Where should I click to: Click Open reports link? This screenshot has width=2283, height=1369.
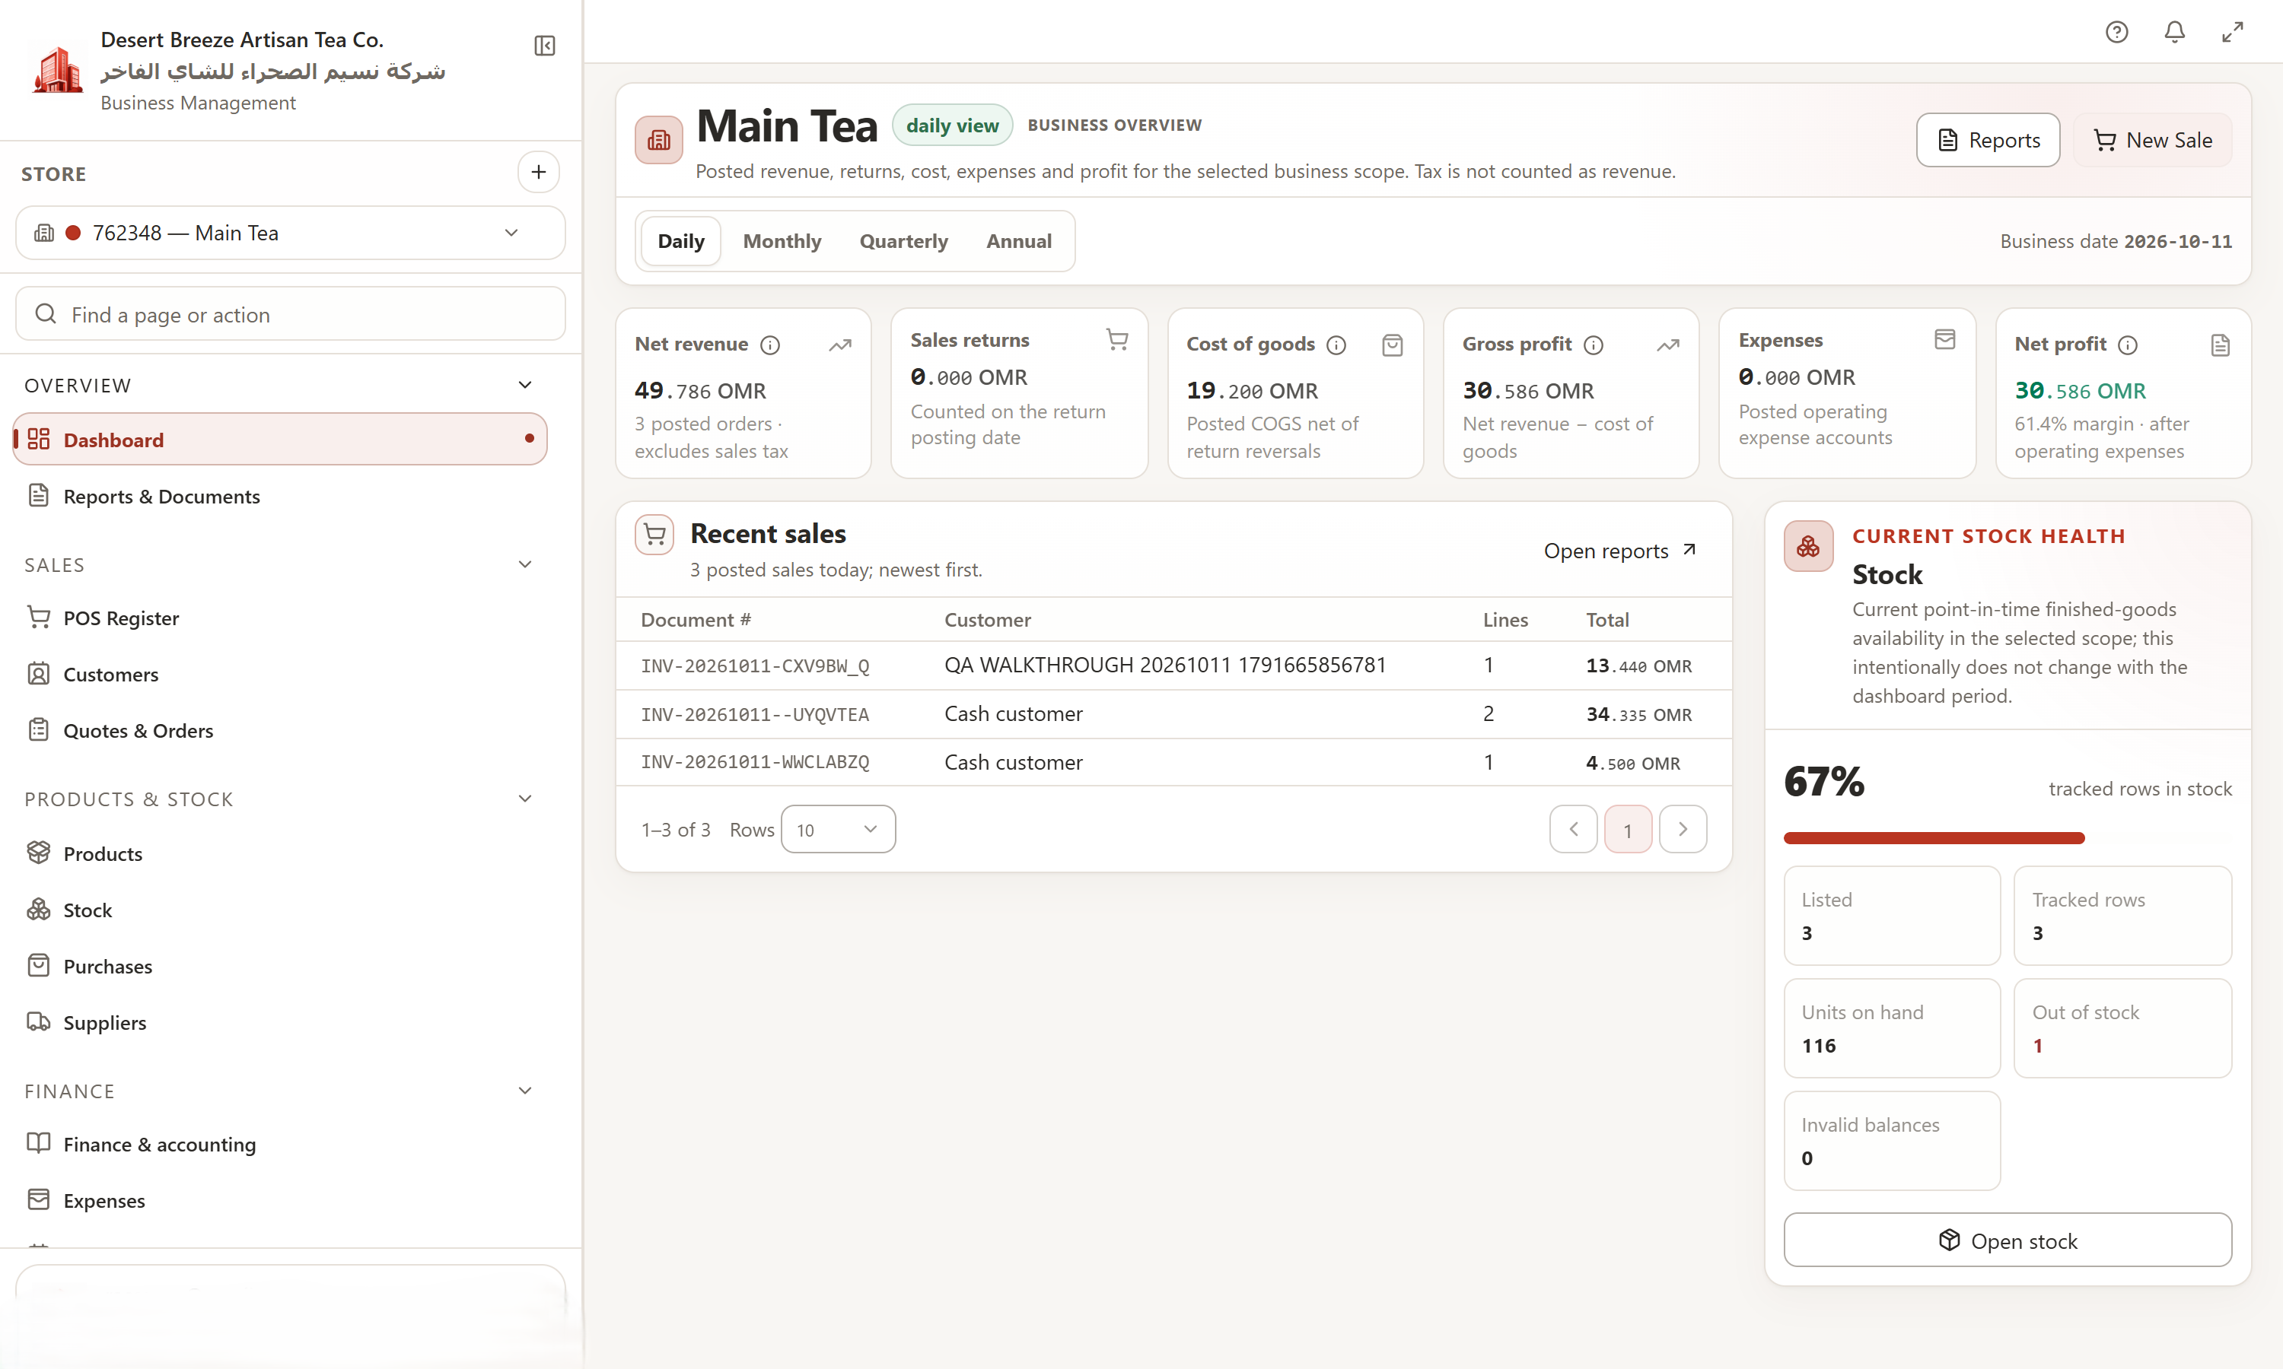tap(1620, 551)
